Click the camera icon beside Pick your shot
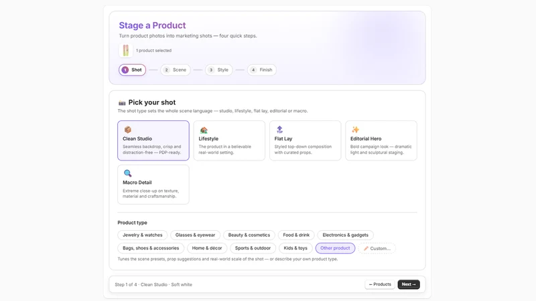 pos(122,103)
